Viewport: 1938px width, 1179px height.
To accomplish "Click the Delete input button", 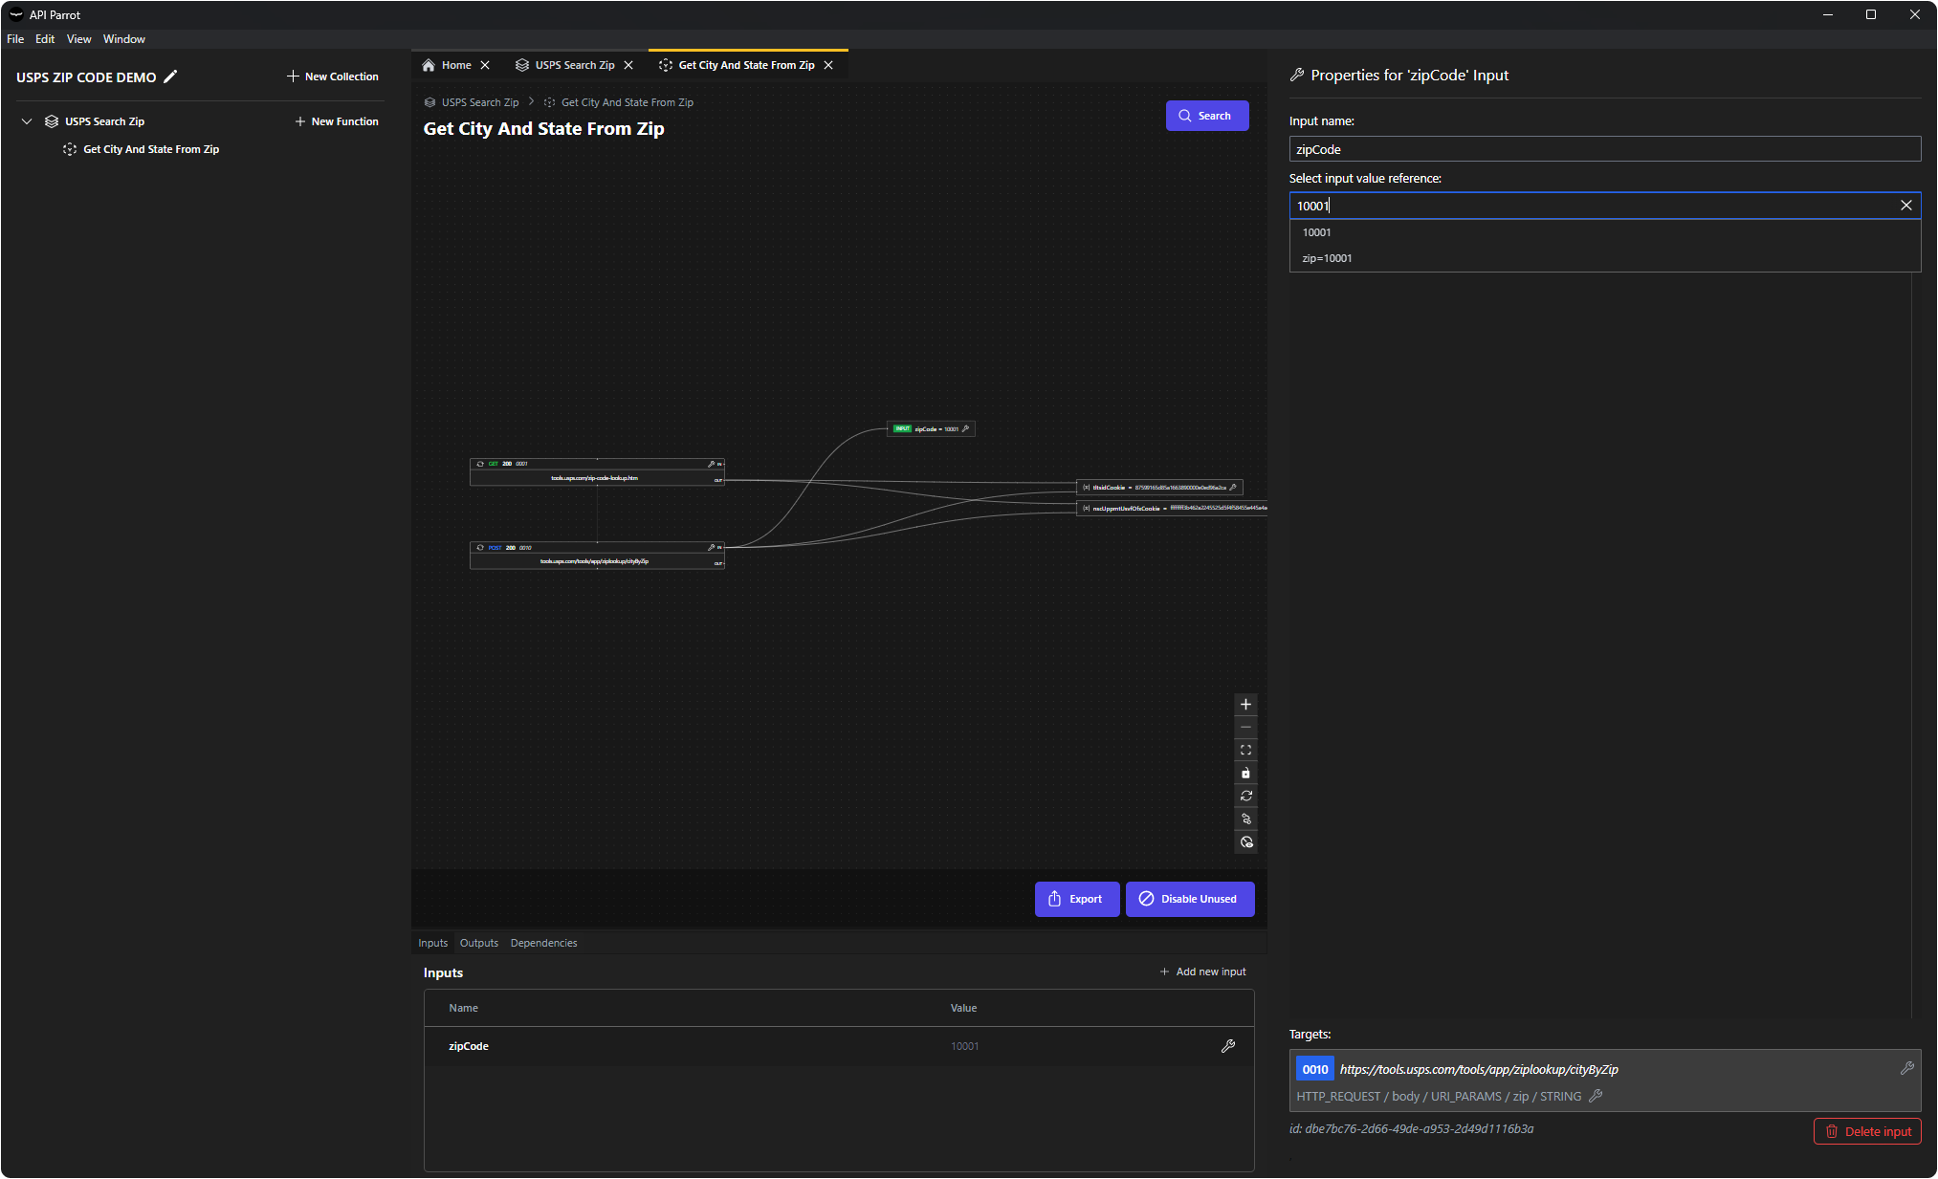I will pyautogui.click(x=1866, y=1131).
